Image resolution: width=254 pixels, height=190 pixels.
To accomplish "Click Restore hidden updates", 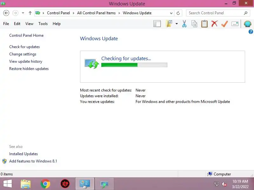I will point(29,69).
